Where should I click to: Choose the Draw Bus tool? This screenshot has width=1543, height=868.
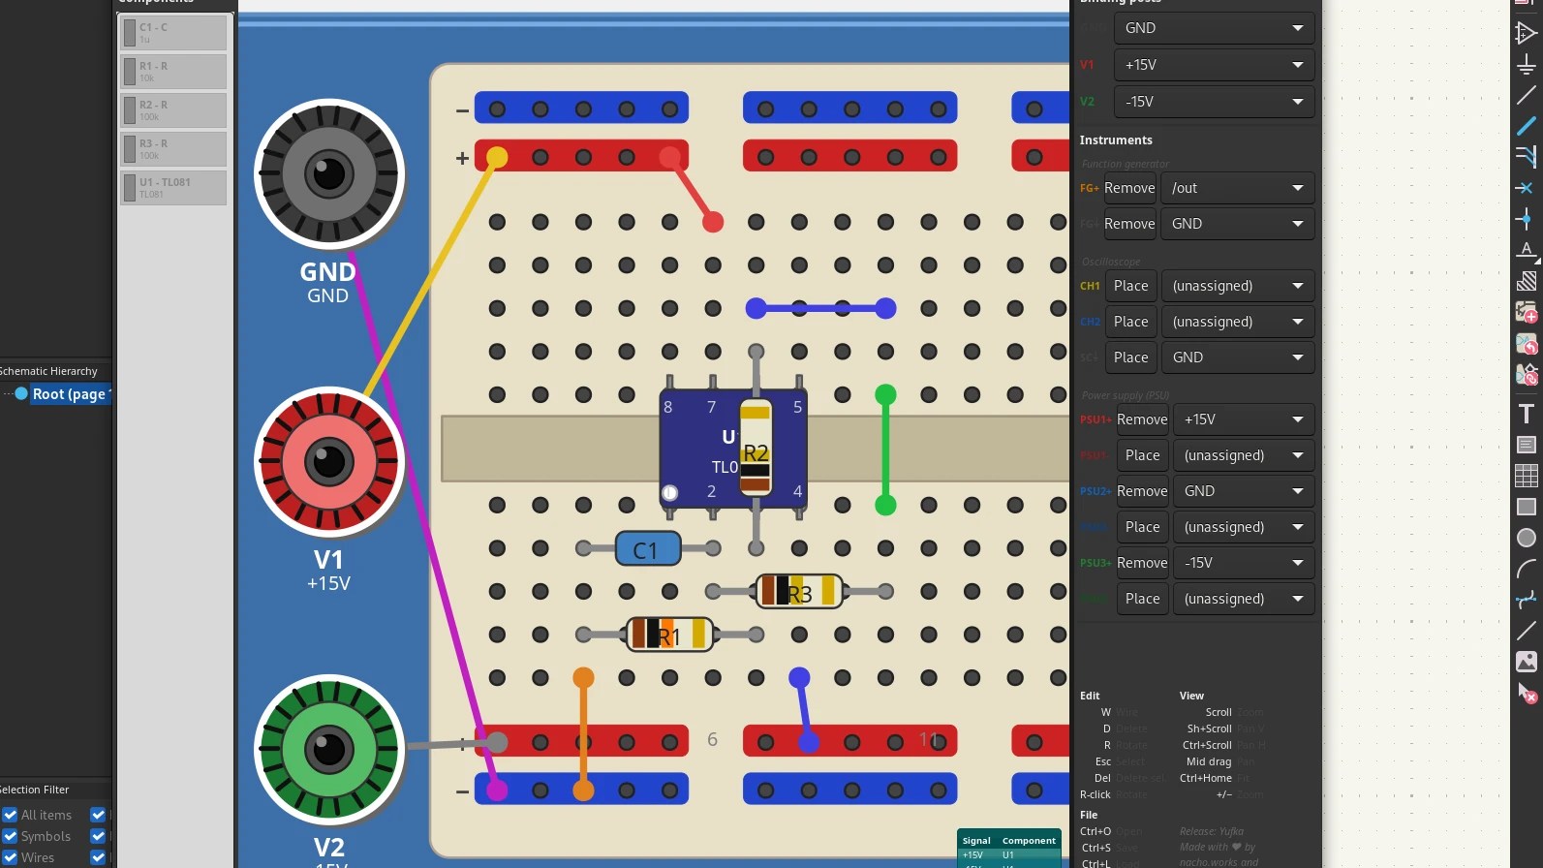pyautogui.click(x=1527, y=126)
